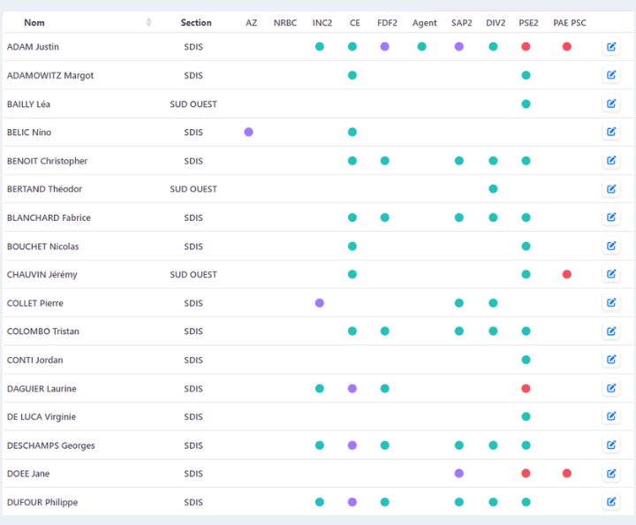The width and height of the screenshot is (636, 525).
Task: Open edit icon for COLLET Pierre
Action: 611,302
